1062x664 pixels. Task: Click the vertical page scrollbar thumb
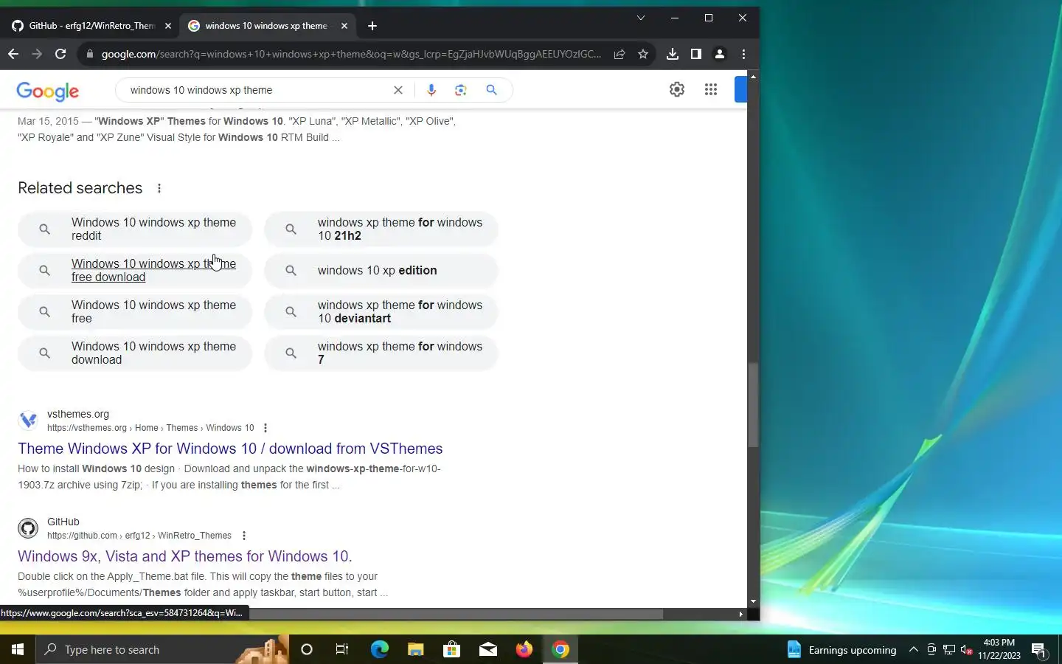click(x=753, y=405)
